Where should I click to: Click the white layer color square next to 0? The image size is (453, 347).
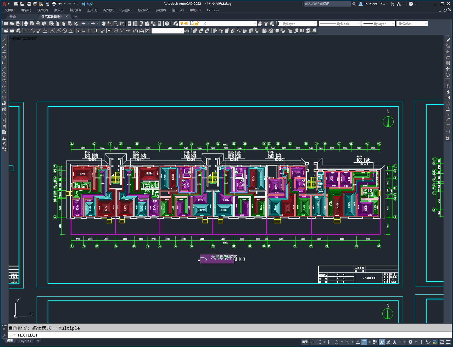tap(201, 24)
